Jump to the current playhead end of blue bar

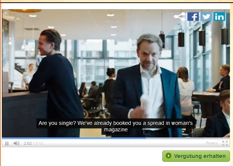pos(146,138)
